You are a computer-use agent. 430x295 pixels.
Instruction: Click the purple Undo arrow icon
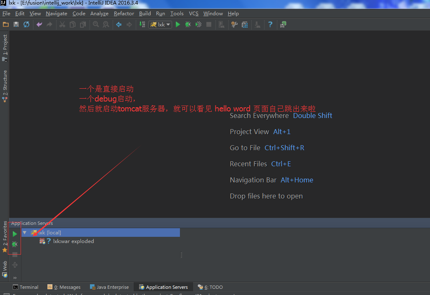click(x=39, y=24)
